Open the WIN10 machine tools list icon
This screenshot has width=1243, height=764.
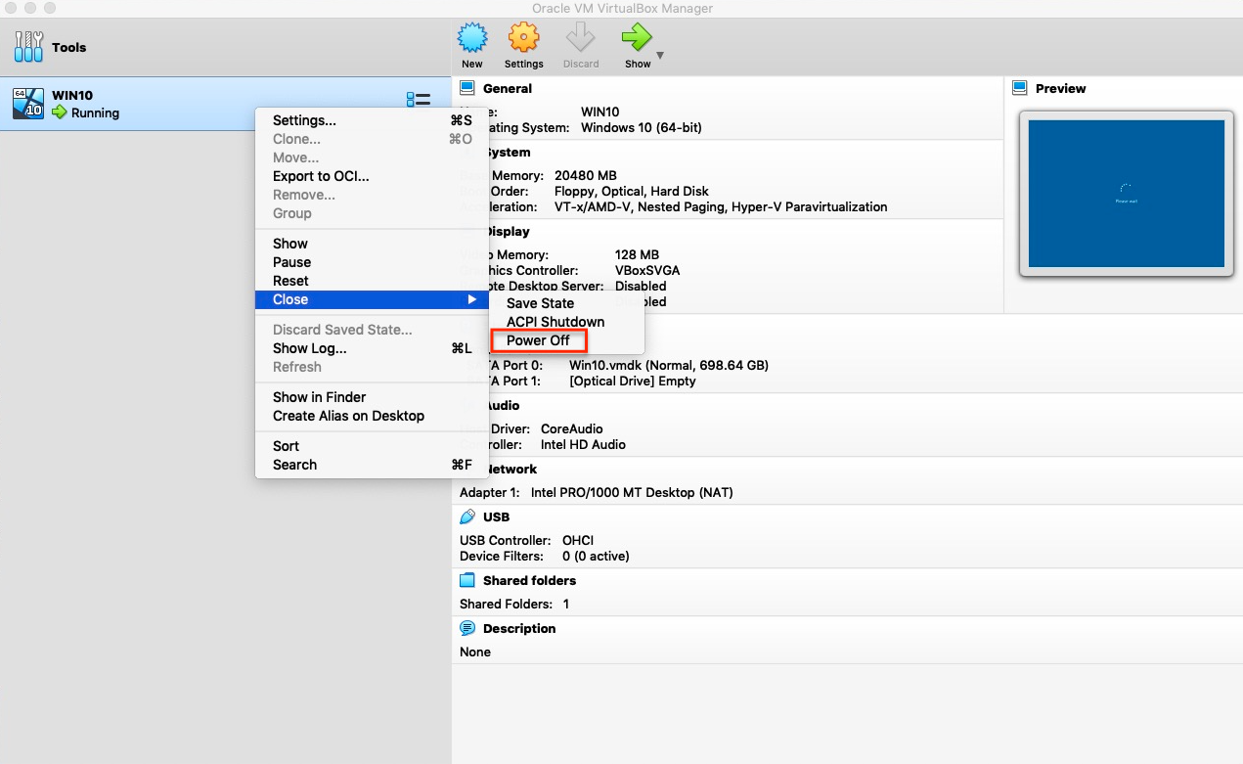[x=419, y=100]
